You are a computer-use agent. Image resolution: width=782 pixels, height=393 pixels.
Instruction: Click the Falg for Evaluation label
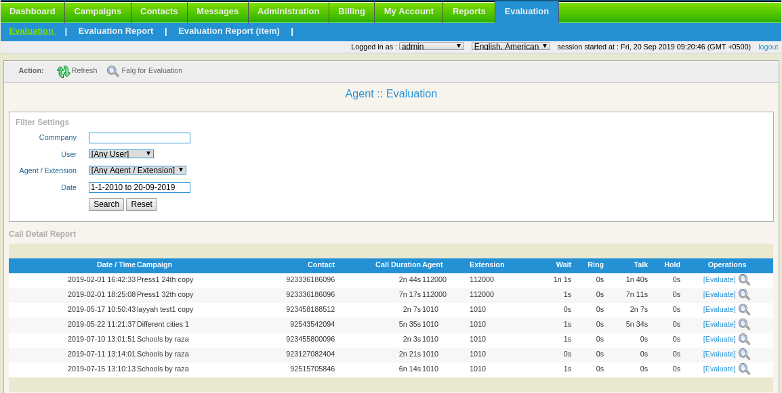pyautogui.click(x=152, y=71)
